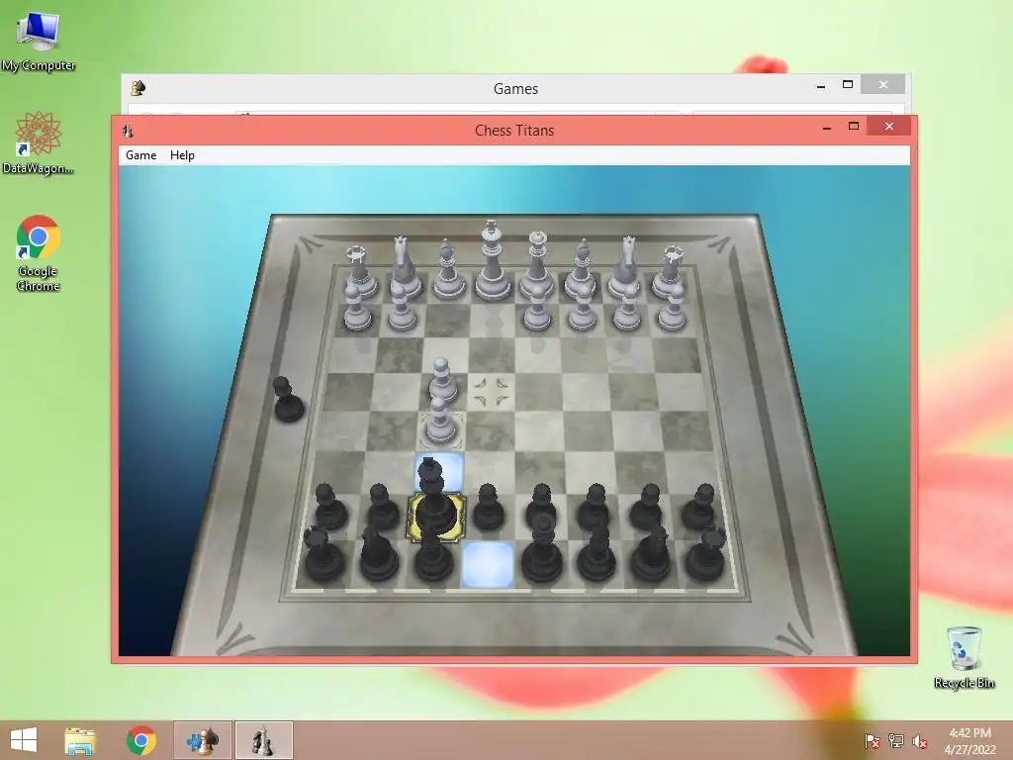Minimize the Chess Titans window
Image resolution: width=1013 pixels, height=760 pixels.
point(826,128)
